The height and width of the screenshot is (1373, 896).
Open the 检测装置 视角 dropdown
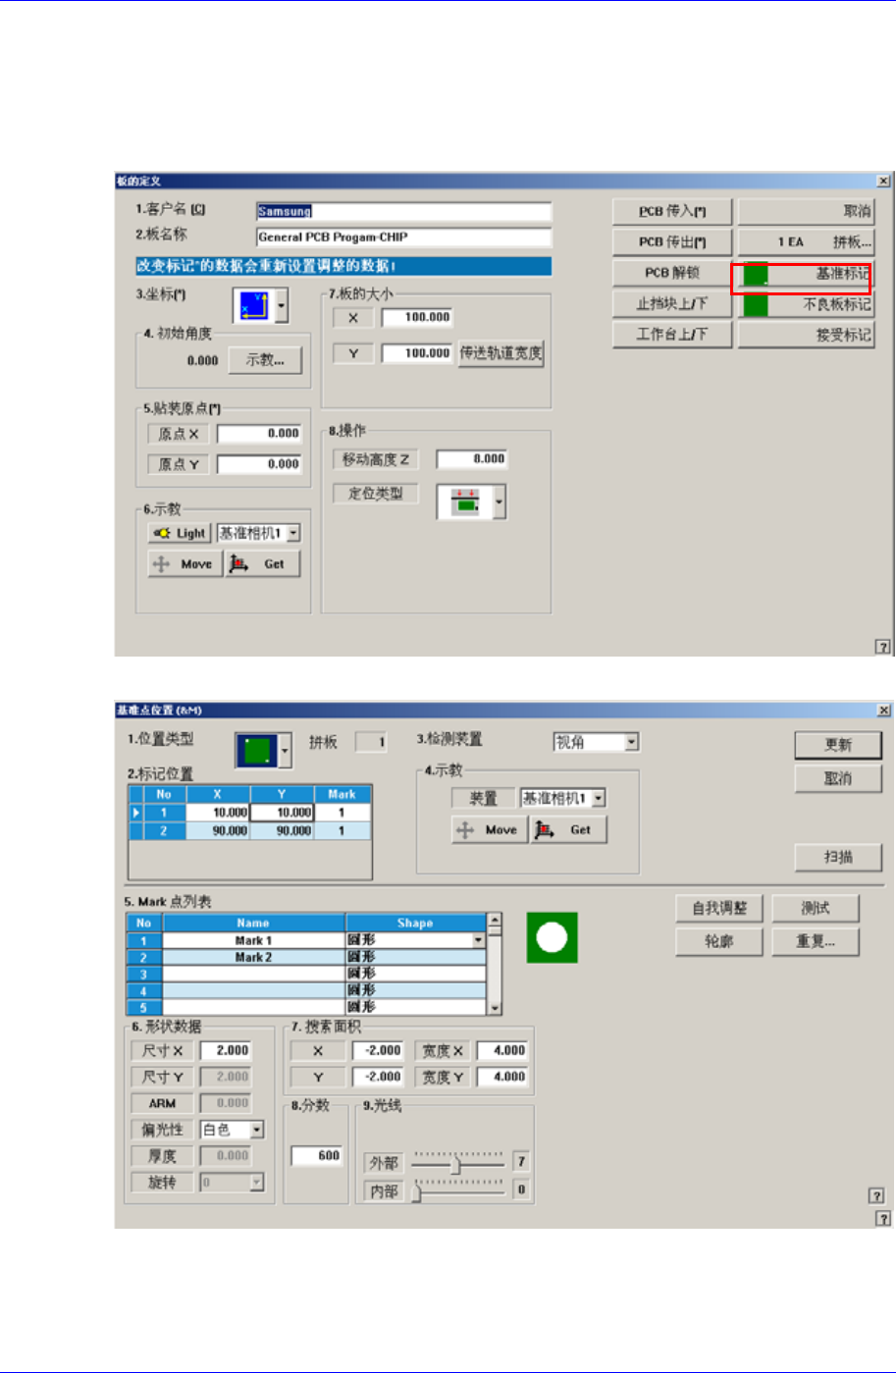pos(632,743)
